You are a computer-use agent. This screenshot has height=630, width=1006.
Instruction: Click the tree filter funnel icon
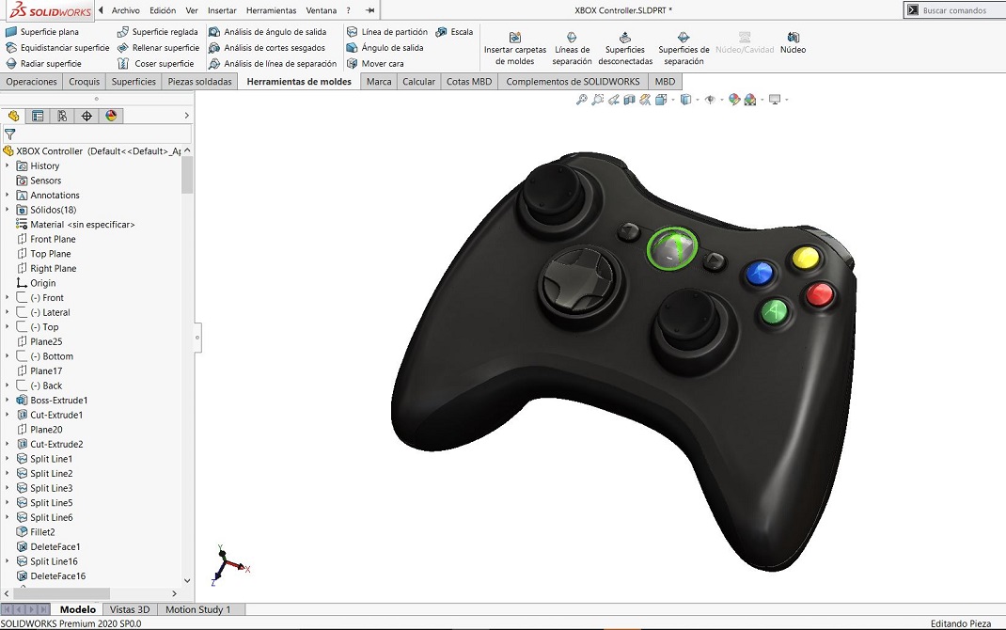point(9,134)
